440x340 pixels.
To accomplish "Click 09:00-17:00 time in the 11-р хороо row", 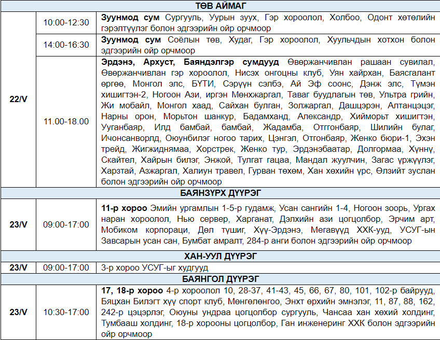I will pyautogui.click(x=66, y=225).
